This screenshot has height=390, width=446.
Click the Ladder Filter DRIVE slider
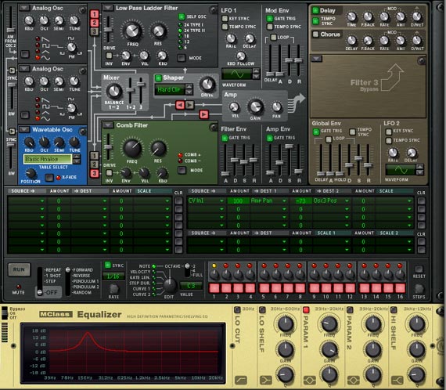(108, 30)
